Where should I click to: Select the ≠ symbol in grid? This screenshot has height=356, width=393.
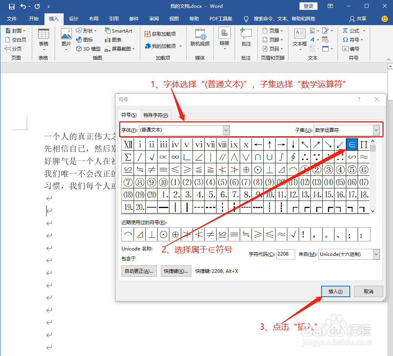(x=152, y=170)
